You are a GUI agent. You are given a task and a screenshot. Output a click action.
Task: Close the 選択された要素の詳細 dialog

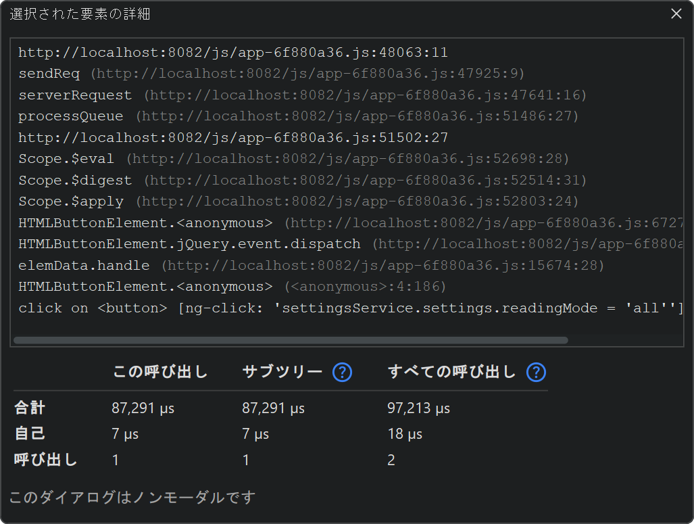(x=676, y=14)
